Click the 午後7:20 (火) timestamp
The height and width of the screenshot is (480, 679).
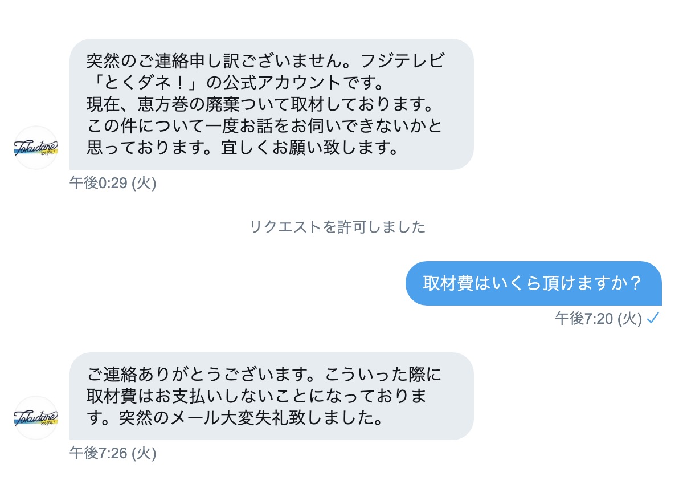point(599,319)
